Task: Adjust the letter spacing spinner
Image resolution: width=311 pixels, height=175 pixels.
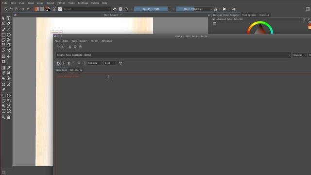Action: coord(111,63)
